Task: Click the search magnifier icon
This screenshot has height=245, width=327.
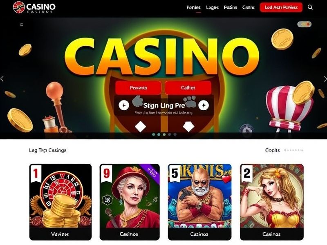Action: (310, 7)
